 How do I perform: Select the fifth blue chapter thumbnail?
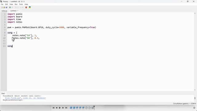pyautogui.click(x=83, y=108)
